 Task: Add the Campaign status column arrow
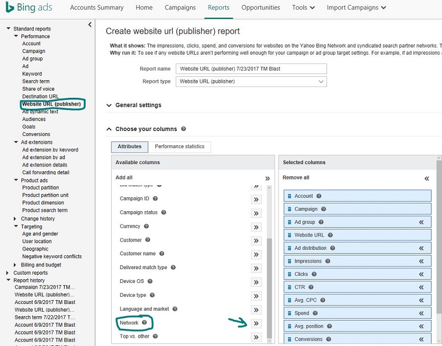coord(256,213)
